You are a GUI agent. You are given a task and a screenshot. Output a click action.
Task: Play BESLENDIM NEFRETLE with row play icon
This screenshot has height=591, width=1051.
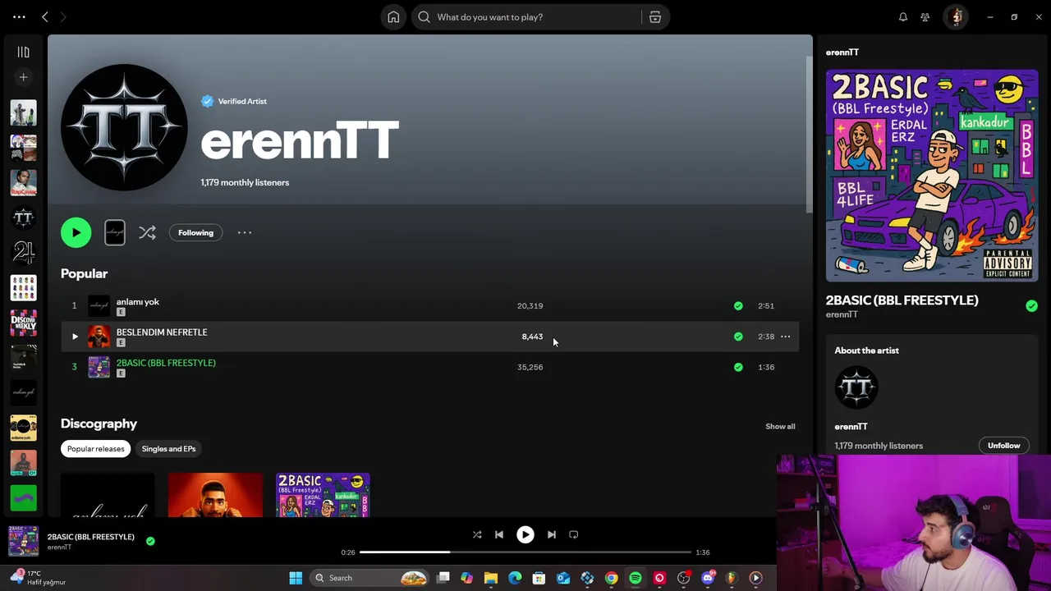click(75, 337)
